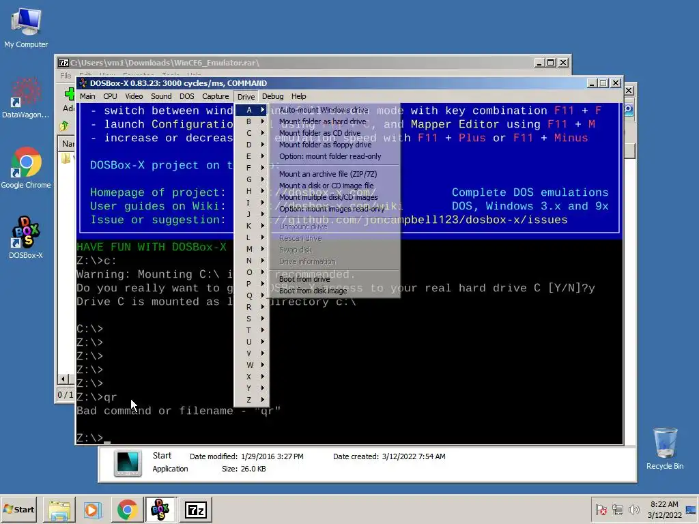This screenshot has width=699, height=524.
Task: Expand drive G submenu
Action: [x=251, y=179]
